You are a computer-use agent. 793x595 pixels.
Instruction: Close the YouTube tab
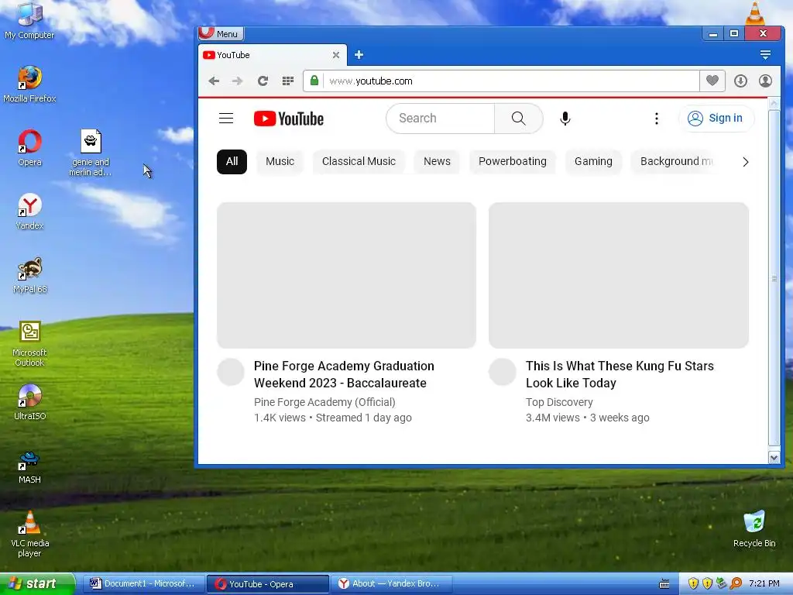(336, 55)
